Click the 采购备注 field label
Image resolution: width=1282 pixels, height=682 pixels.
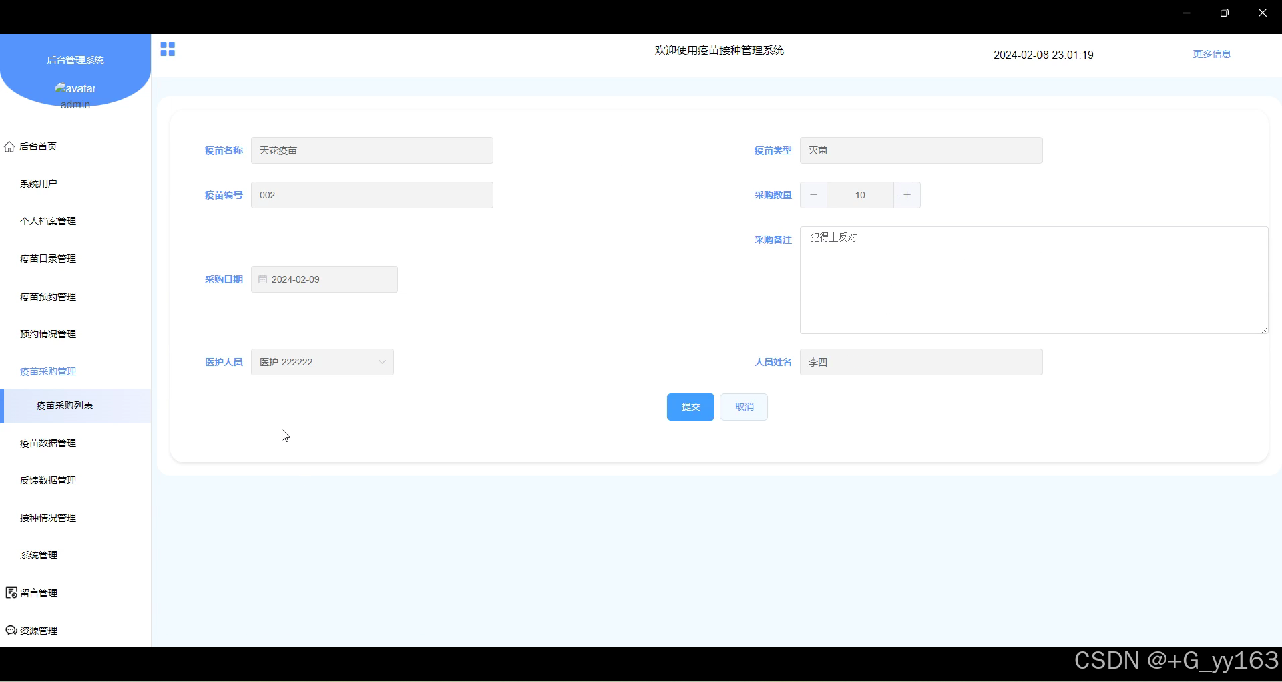coord(773,240)
